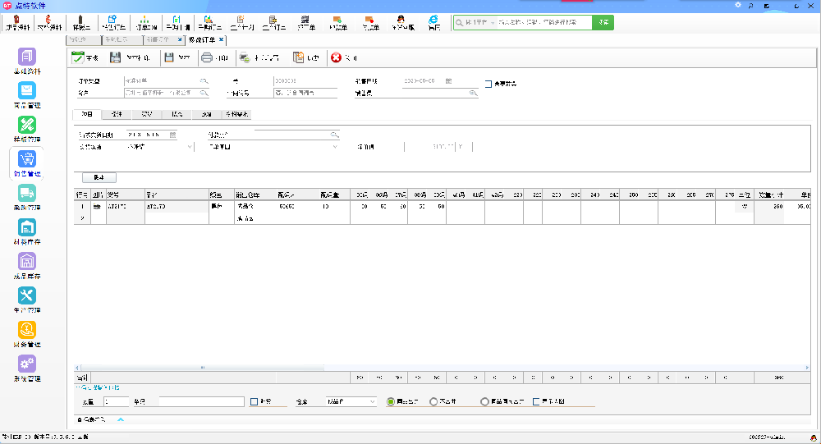Open calendar picker beside delivery date field
Screen dimensions: 821x444
pyautogui.click(x=172, y=135)
